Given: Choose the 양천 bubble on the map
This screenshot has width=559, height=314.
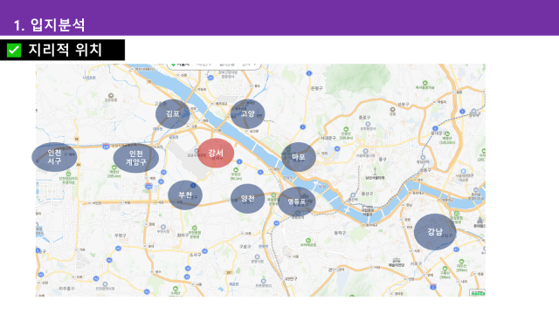Looking at the screenshot, I should click(x=247, y=199).
